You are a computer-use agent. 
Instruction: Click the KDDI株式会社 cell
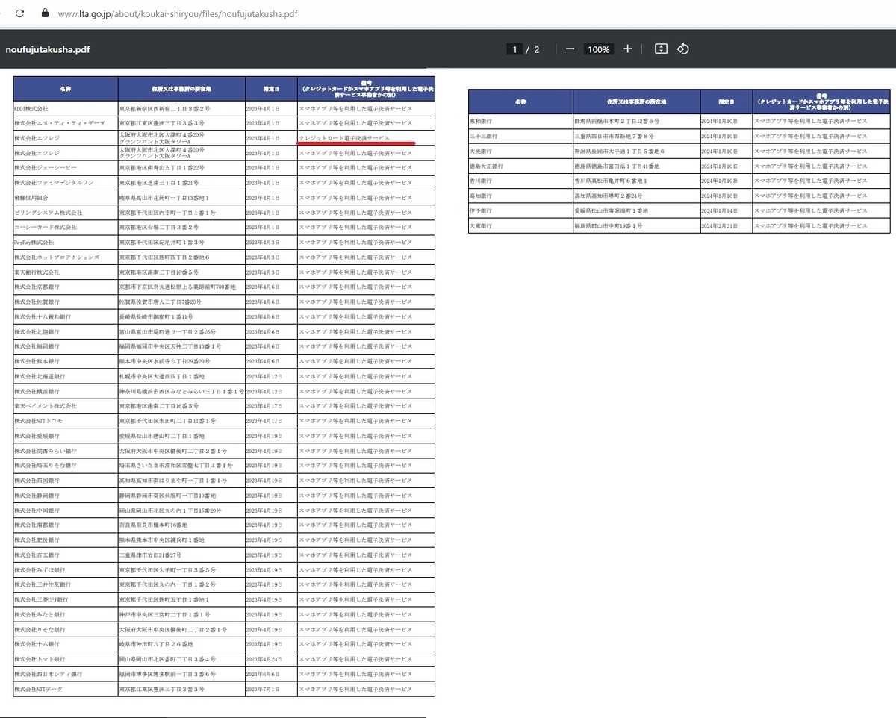coord(66,109)
